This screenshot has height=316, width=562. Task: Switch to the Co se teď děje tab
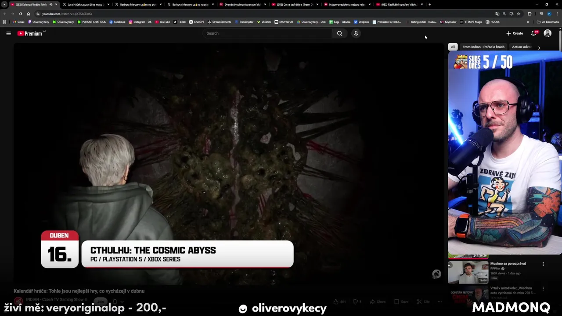pos(295,4)
